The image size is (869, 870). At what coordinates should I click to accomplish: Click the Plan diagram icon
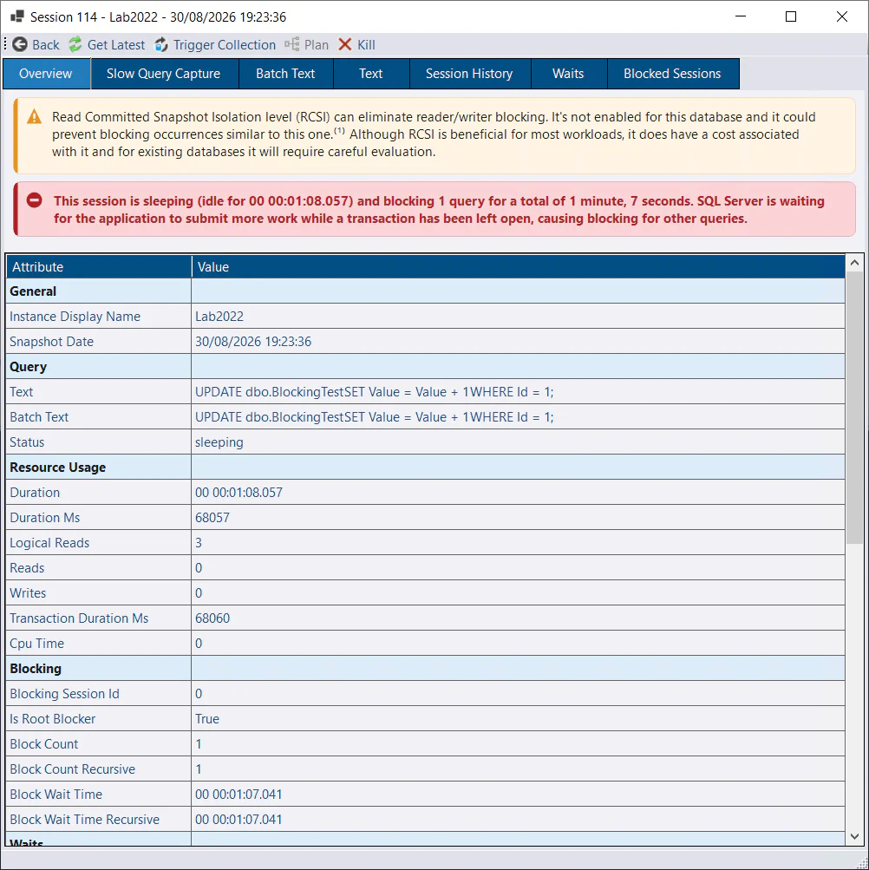pyautogui.click(x=292, y=44)
